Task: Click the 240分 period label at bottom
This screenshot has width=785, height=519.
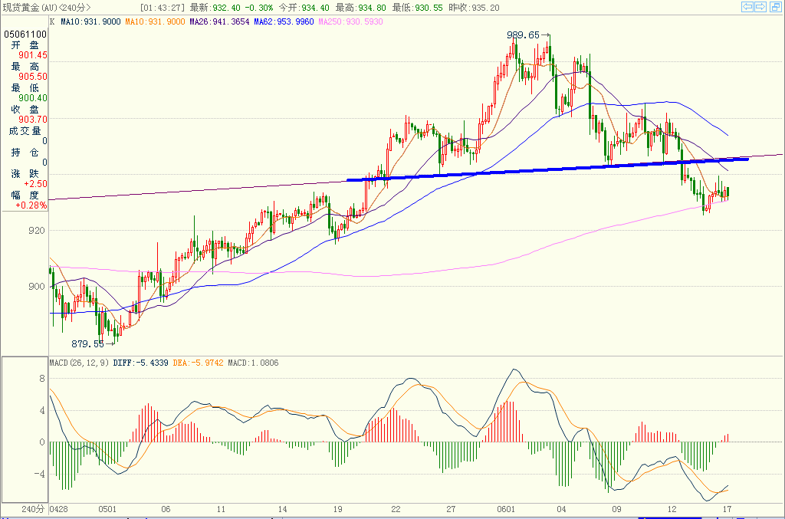Action: coord(33,509)
